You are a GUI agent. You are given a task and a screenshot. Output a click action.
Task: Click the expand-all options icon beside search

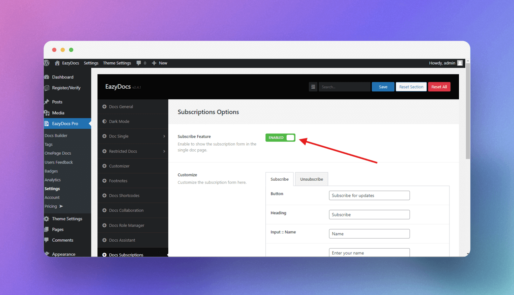pyautogui.click(x=313, y=87)
